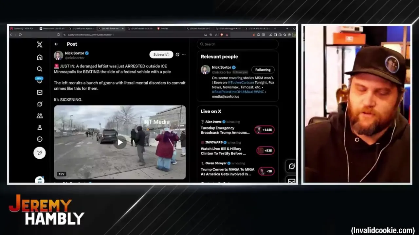Click 'It's SICKENING.' post text

[68, 100]
